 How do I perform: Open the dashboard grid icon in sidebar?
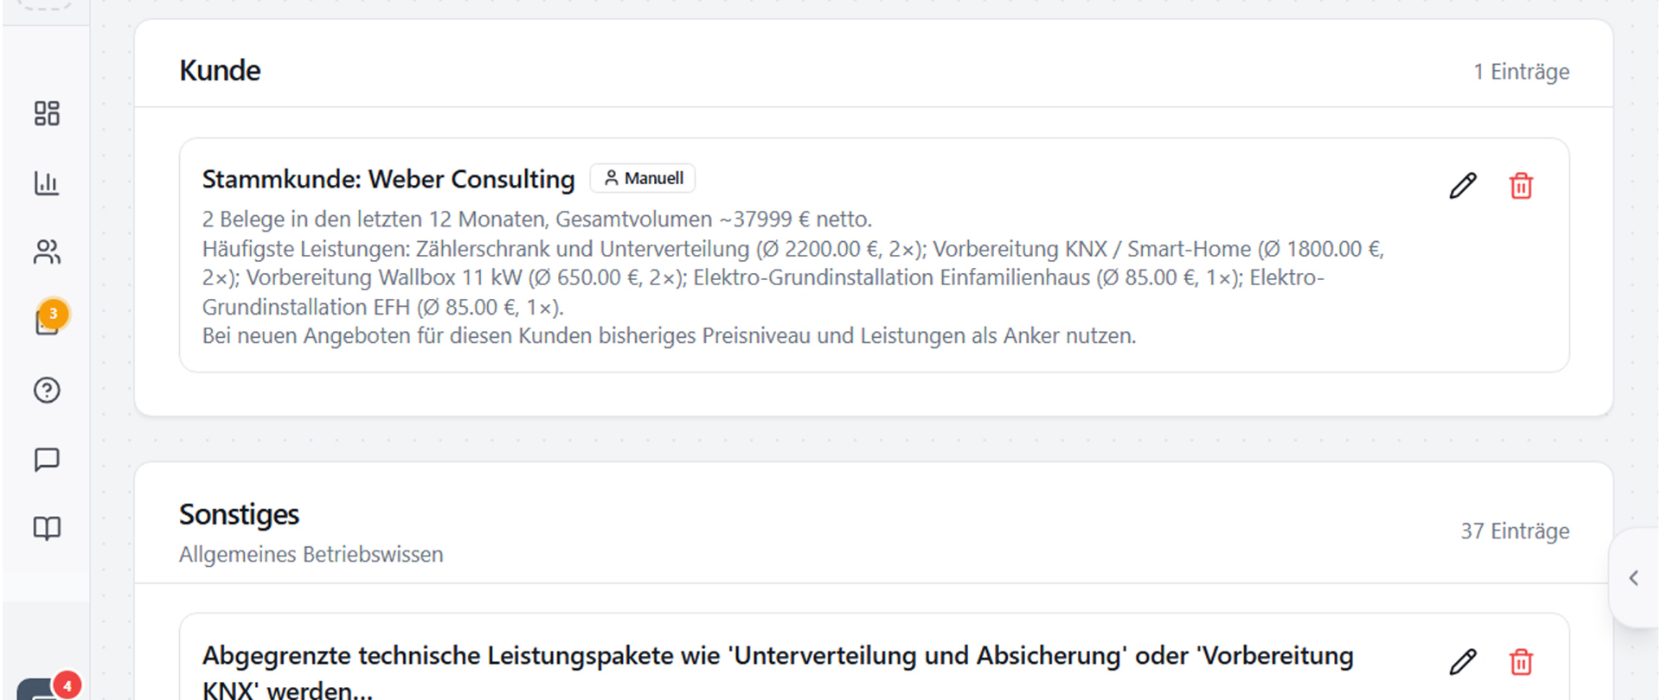[x=47, y=113]
